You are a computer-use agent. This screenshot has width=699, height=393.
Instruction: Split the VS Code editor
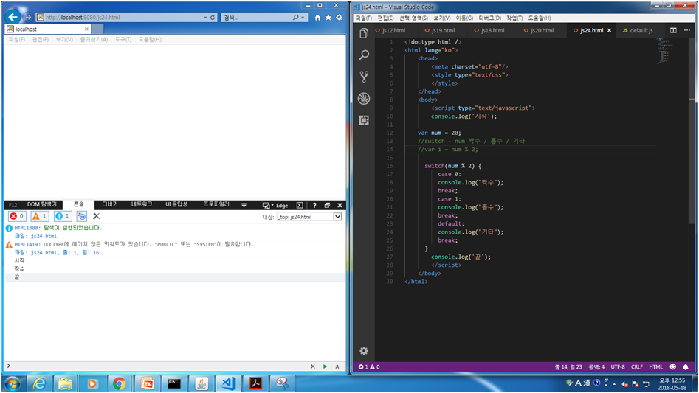673,30
